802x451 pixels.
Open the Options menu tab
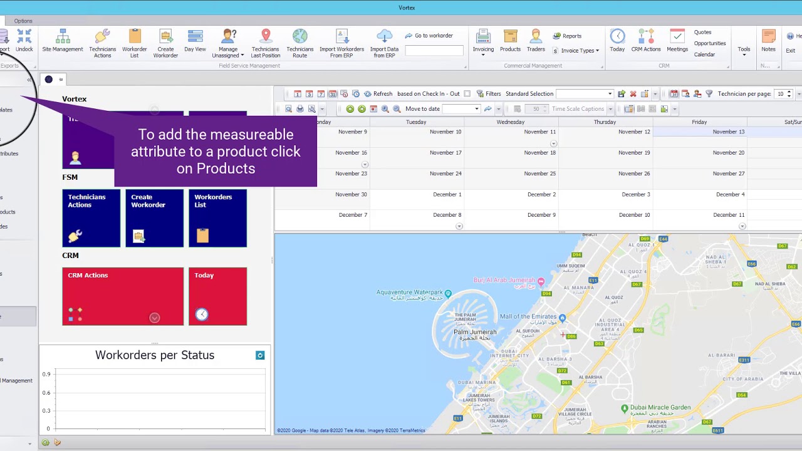point(23,21)
